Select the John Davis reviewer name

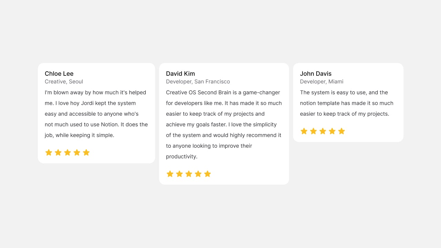(316, 73)
